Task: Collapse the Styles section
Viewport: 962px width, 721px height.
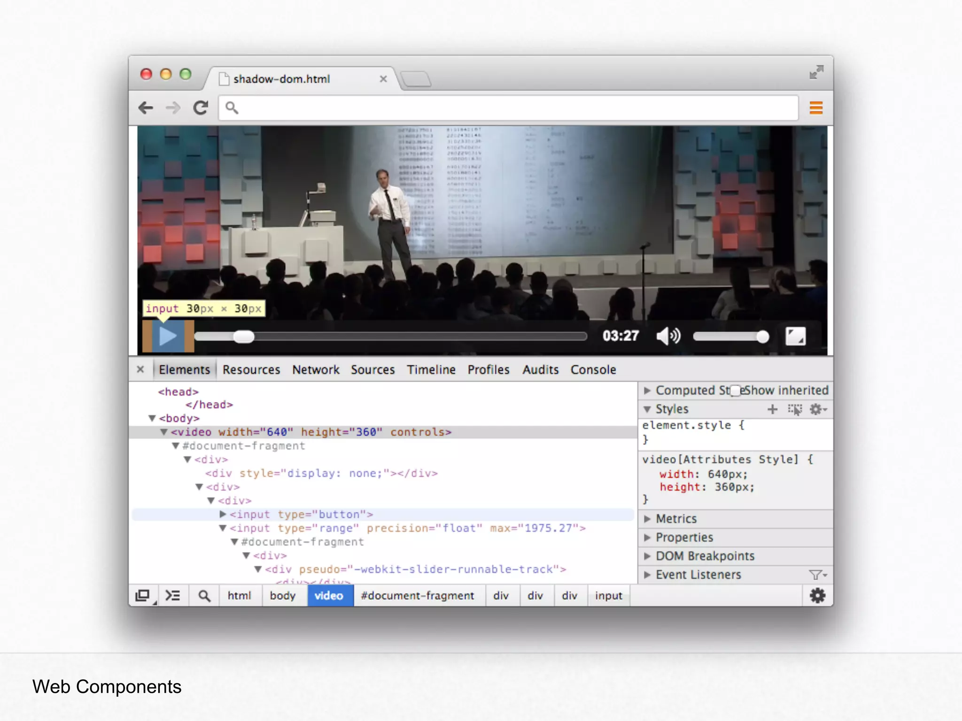Action: coord(647,409)
